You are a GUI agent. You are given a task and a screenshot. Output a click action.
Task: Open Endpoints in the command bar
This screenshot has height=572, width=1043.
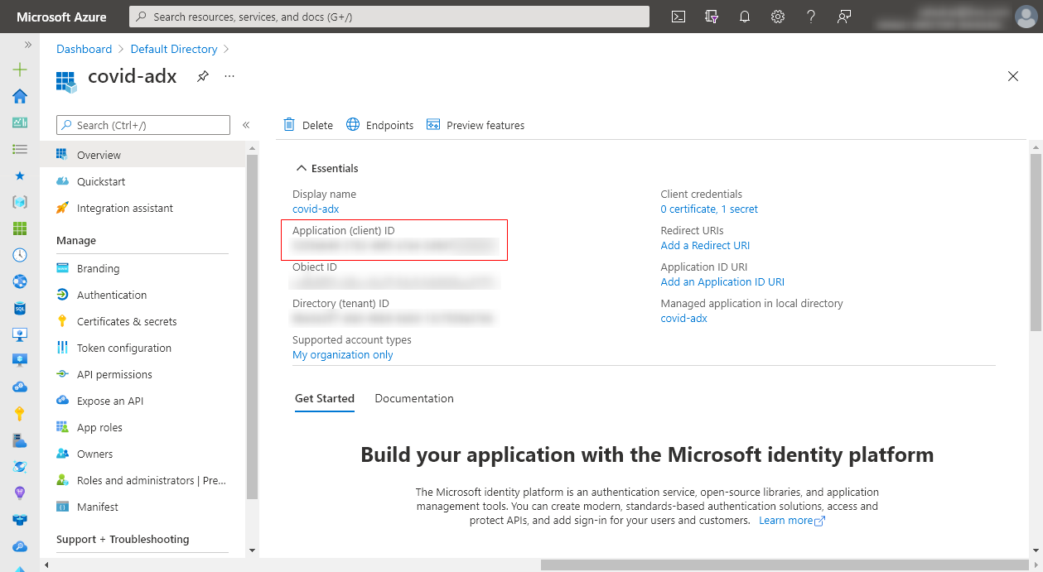pos(379,125)
